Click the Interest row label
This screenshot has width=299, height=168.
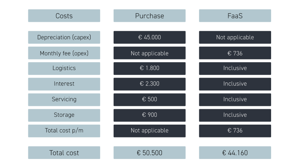64,84
